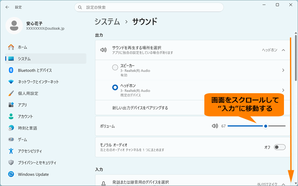The image size is (298, 186).
Task: Click the Bluetooth icon in sidebar
Action: 11,70
